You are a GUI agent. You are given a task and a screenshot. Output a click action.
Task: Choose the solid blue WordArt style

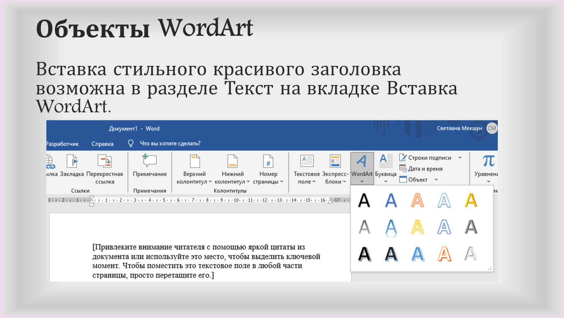[391, 201]
